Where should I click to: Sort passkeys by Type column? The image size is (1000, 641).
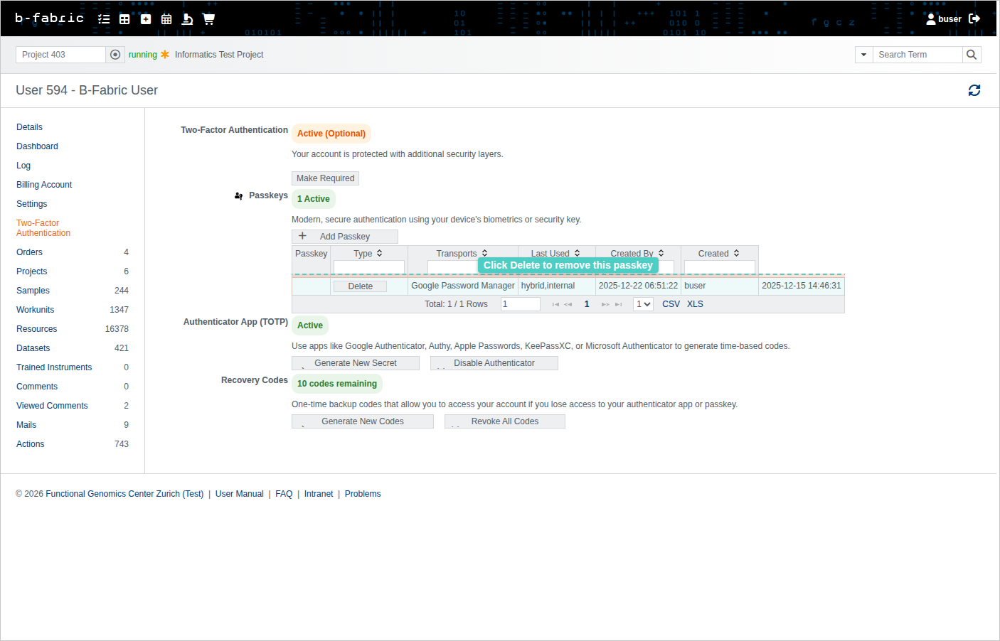coord(379,253)
